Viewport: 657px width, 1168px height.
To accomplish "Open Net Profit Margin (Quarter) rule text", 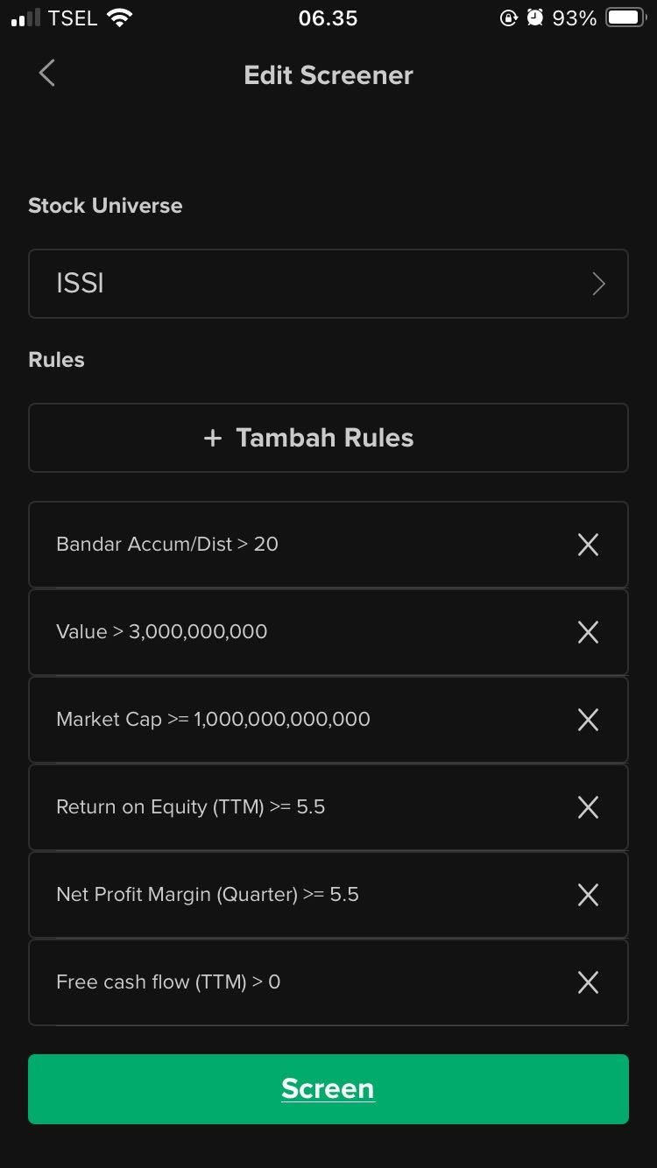I will pyautogui.click(x=208, y=895).
